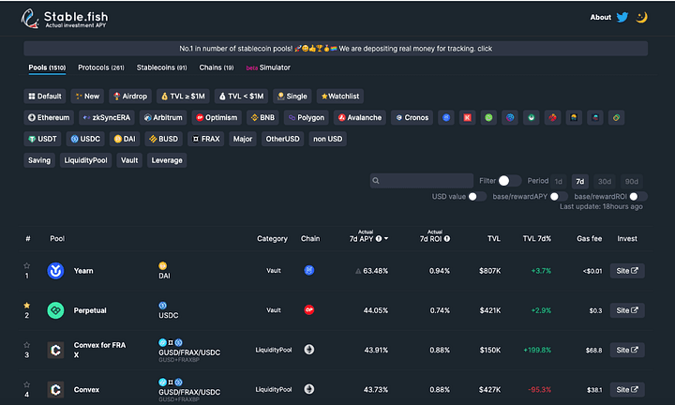
Task: Click the TVL < $1M filter
Action: (x=242, y=96)
